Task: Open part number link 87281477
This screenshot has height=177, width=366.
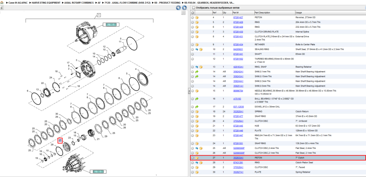Action: click(x=238, y=116)
